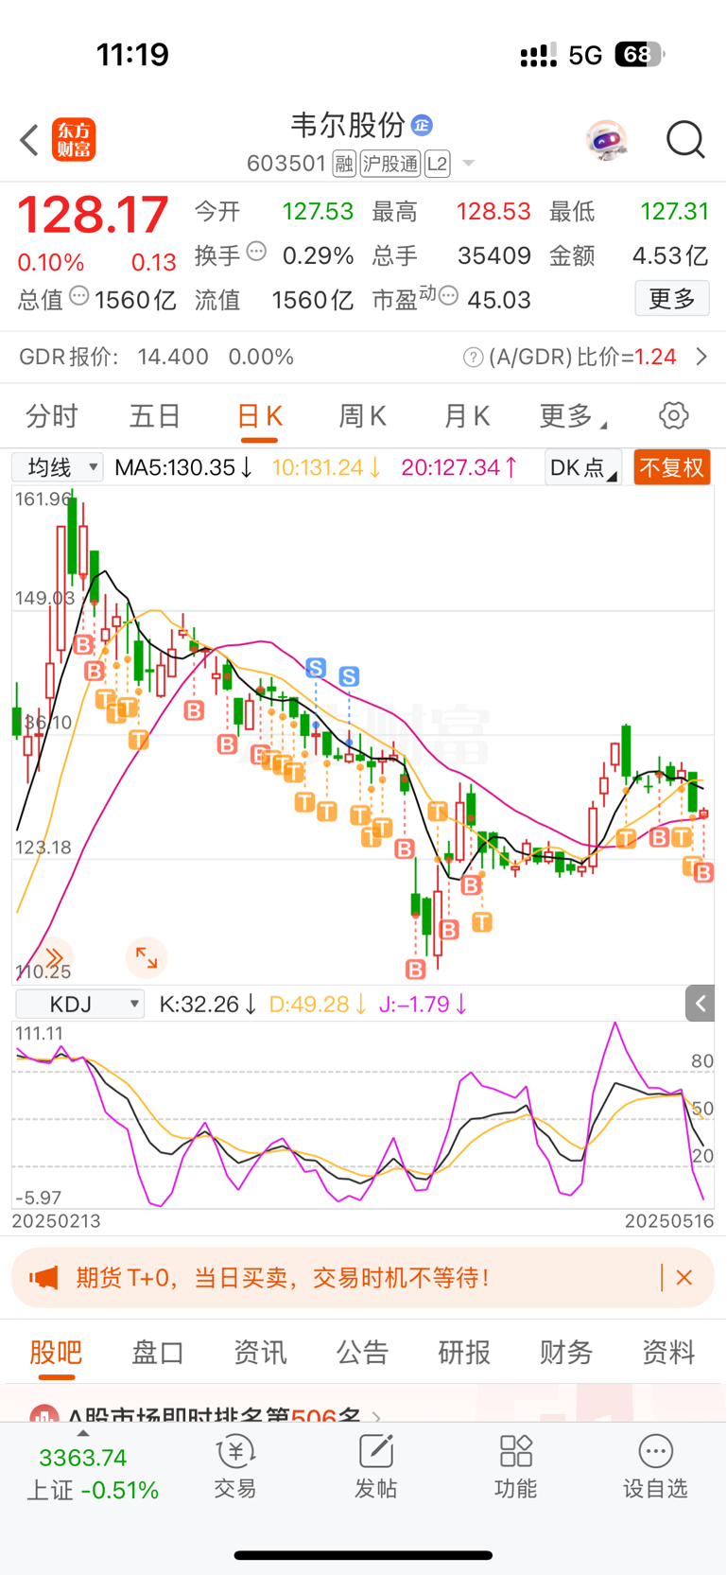Tap the blue 企 verification badge
727x1575 pixels.
point(422,125)
